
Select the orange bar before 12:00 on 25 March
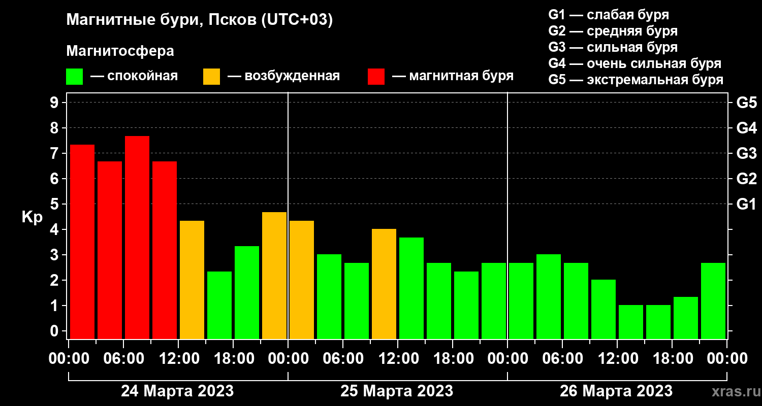pyautogui.click(x=384, y=284)
